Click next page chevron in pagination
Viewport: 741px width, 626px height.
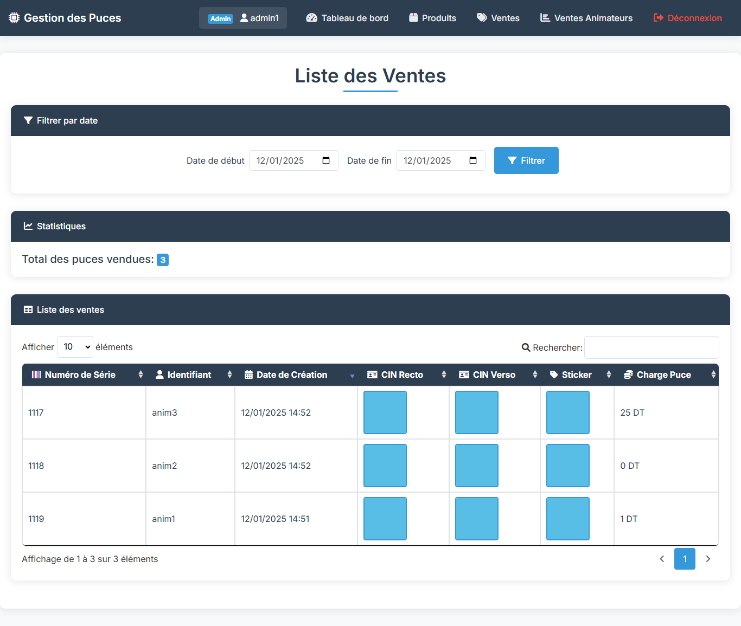click(x=708, y=559)
